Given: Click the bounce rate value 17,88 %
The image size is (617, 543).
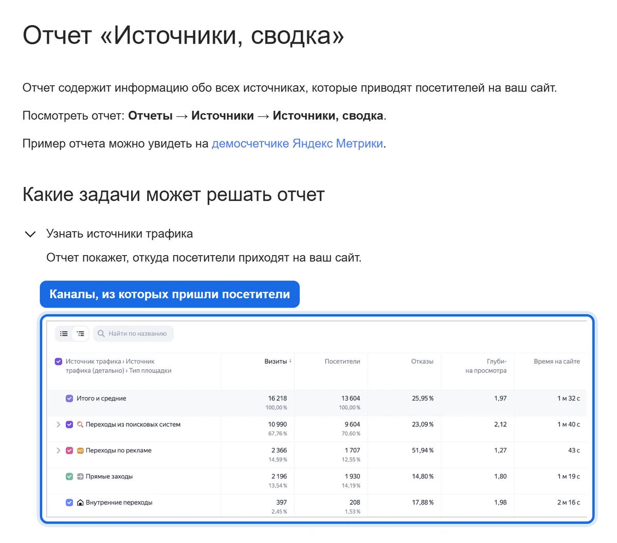Looking at the screenshot, I should (x=423, y=502).
